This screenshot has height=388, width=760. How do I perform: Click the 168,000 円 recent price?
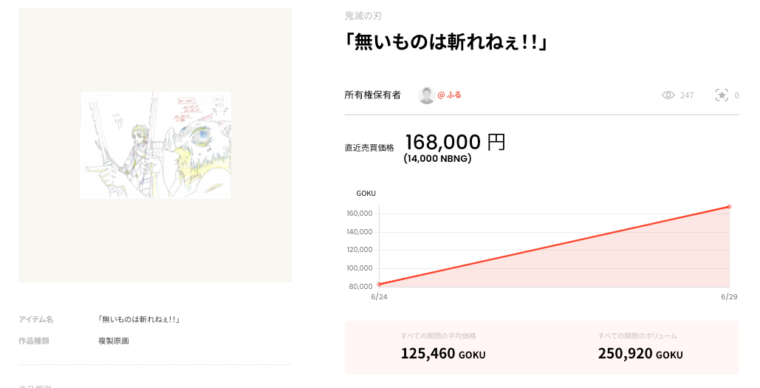pos(455,142)
